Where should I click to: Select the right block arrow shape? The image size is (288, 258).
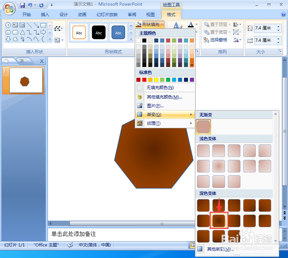pyautogui.click(x=43, y=32)
